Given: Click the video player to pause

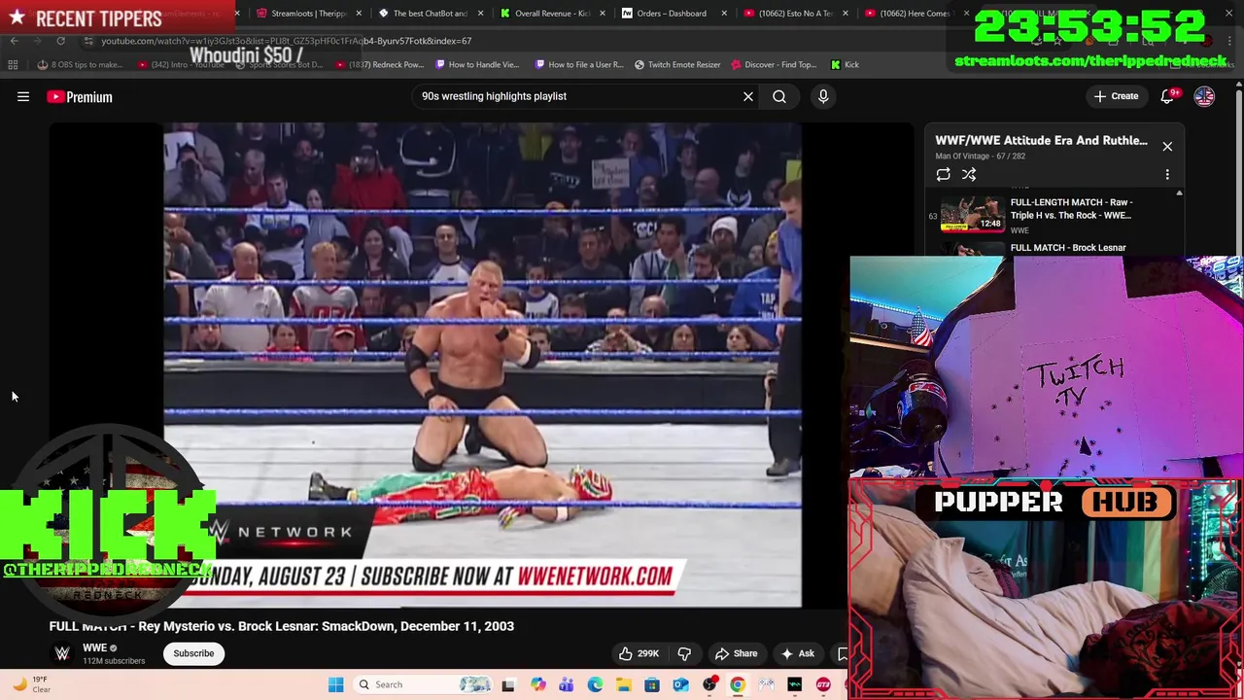Looking at the screenshot, I should 482,366.
